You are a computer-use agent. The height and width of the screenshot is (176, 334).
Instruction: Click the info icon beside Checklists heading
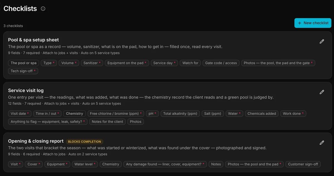tap(43, 9)
